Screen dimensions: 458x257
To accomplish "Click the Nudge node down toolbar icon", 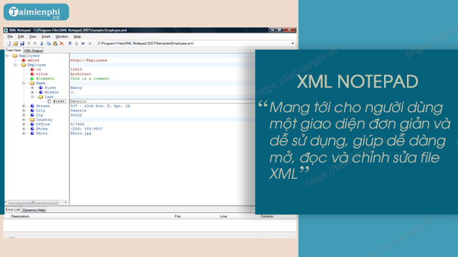I will 77,43.
